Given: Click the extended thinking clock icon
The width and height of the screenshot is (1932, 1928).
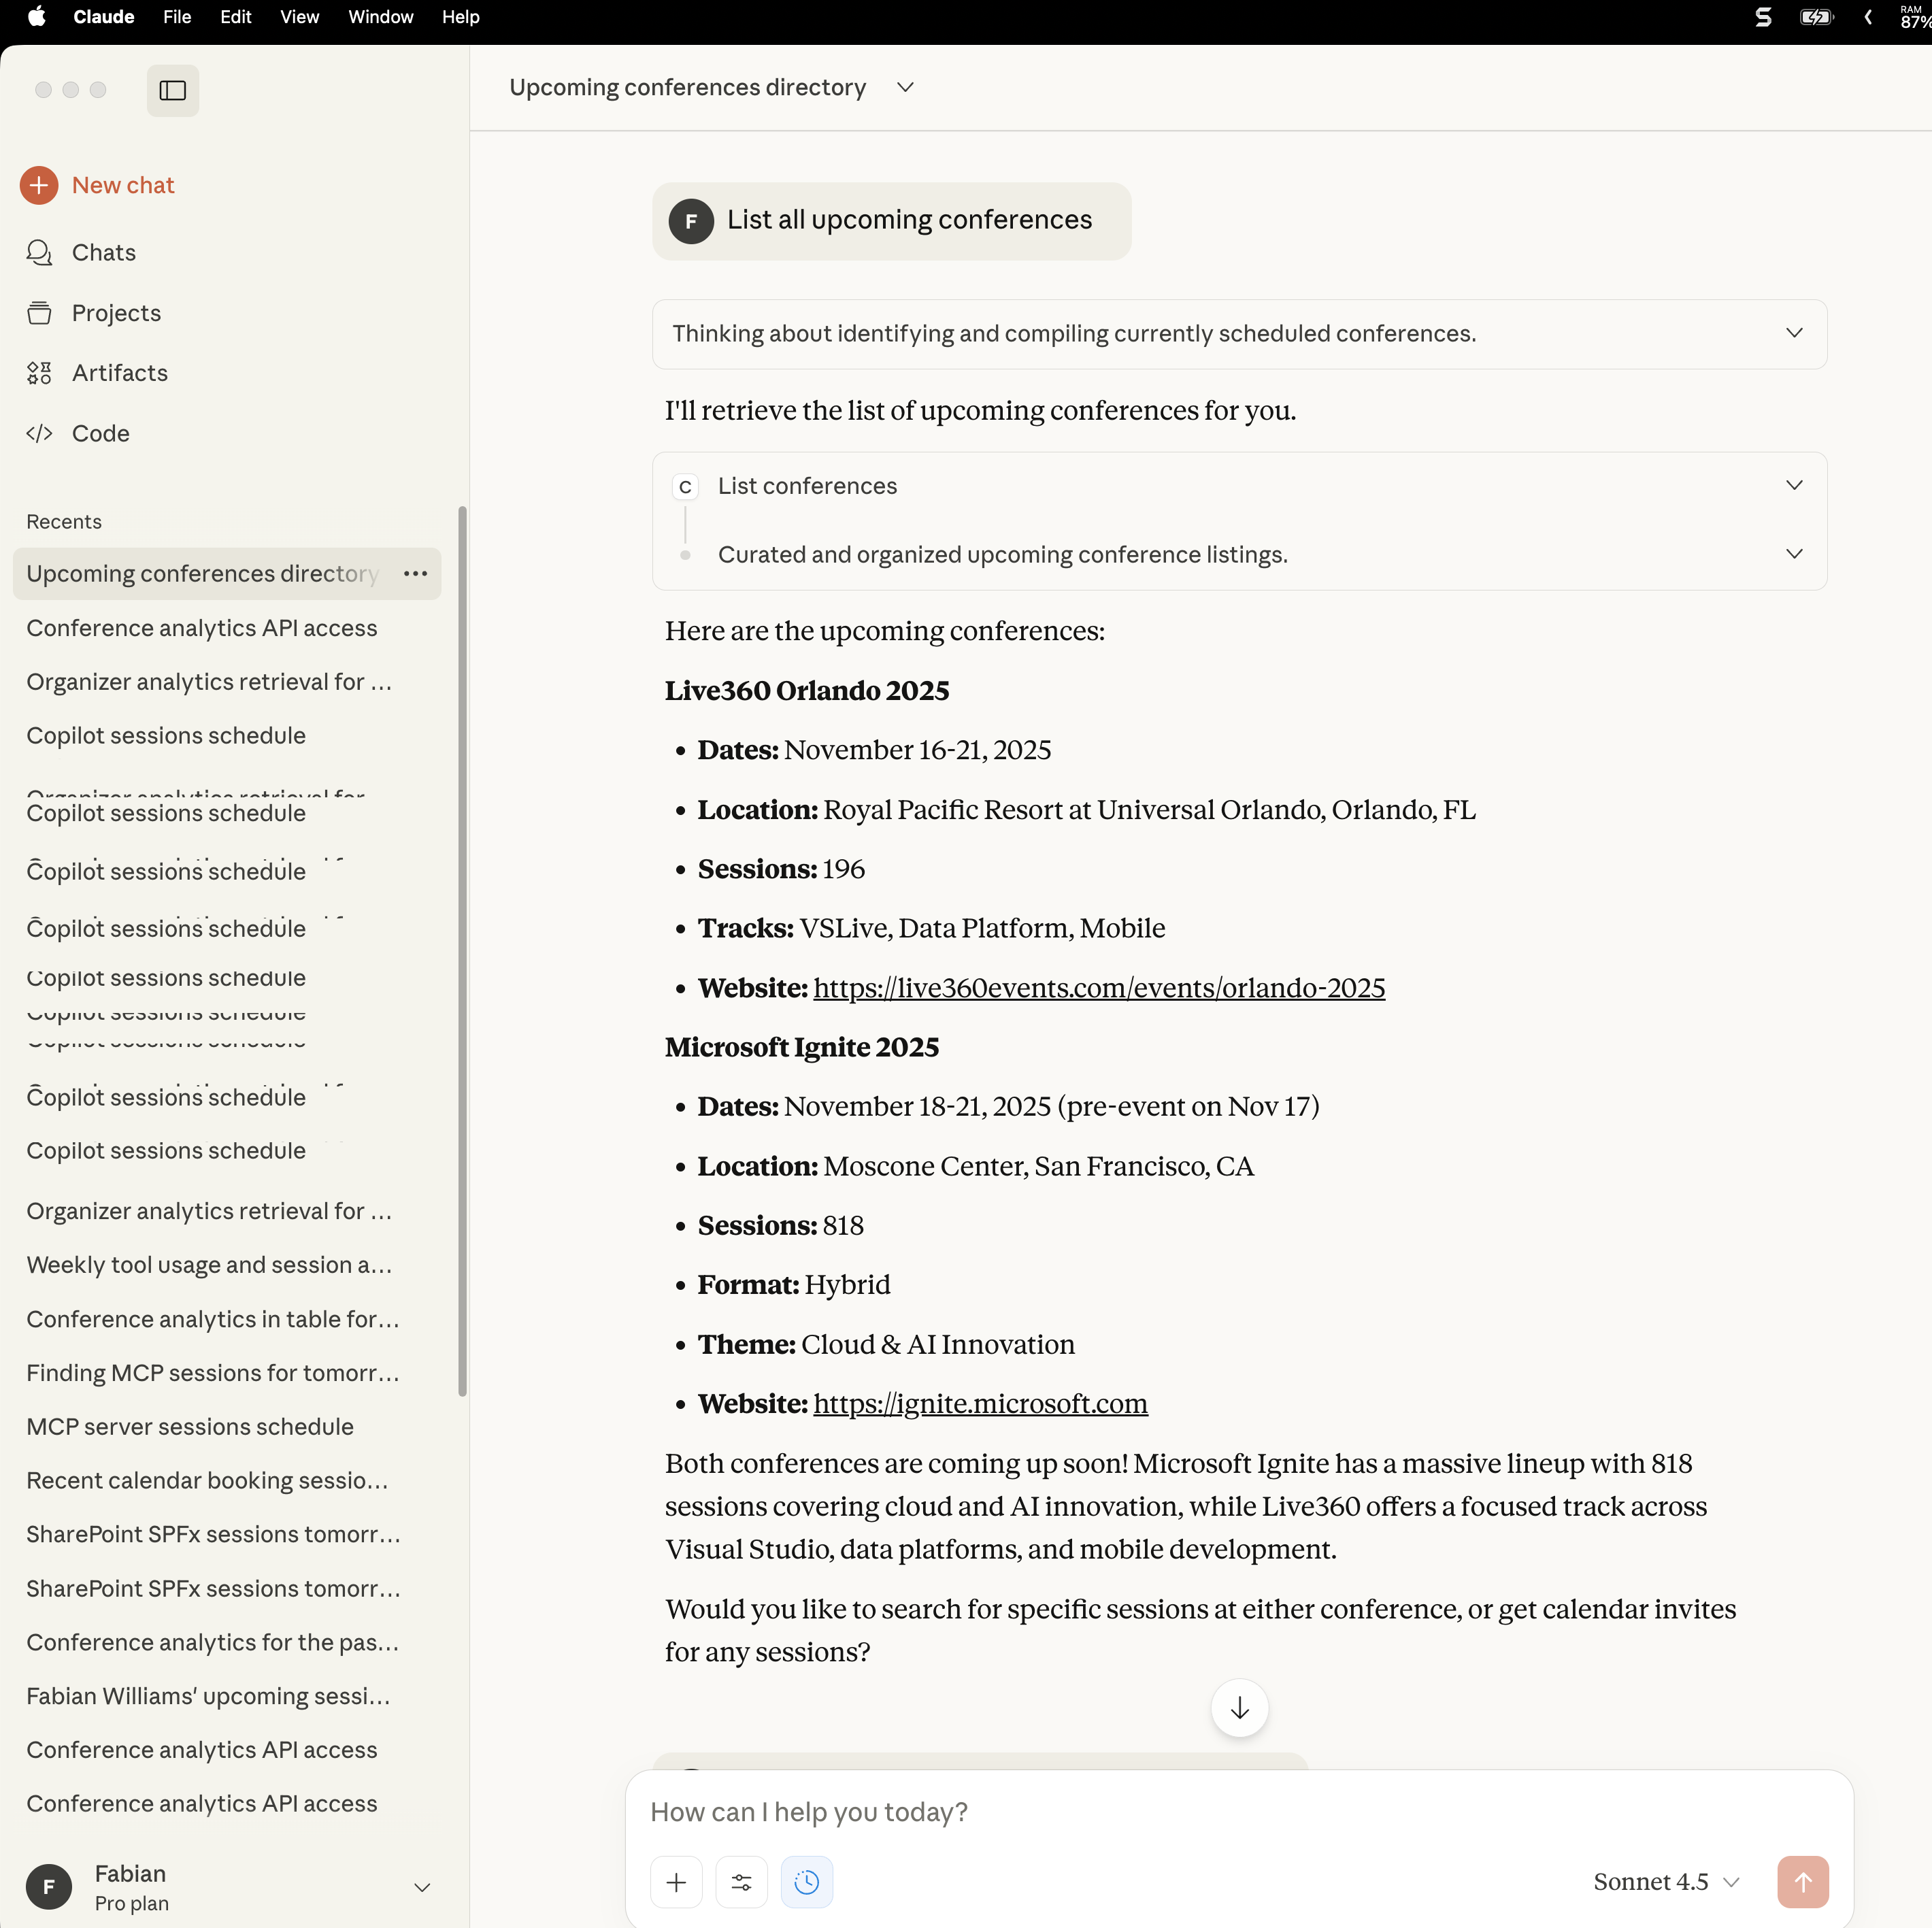Looking at the screenshot, I should [x=807, y=1882].
